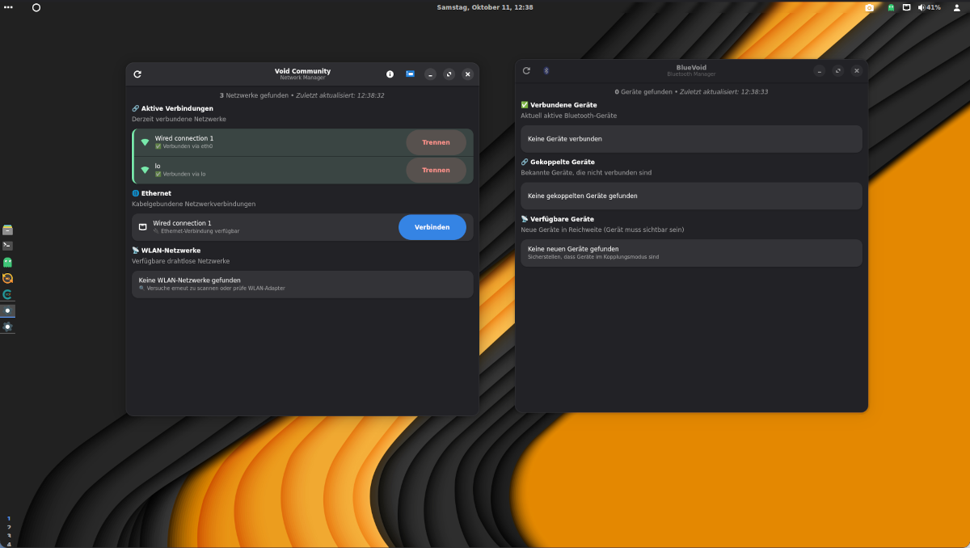Image resolution: width=970 pixels, height=548 pixels.
Task: Refresh the Bluetooth device list in BlueVoid
Action: point(526,71)
